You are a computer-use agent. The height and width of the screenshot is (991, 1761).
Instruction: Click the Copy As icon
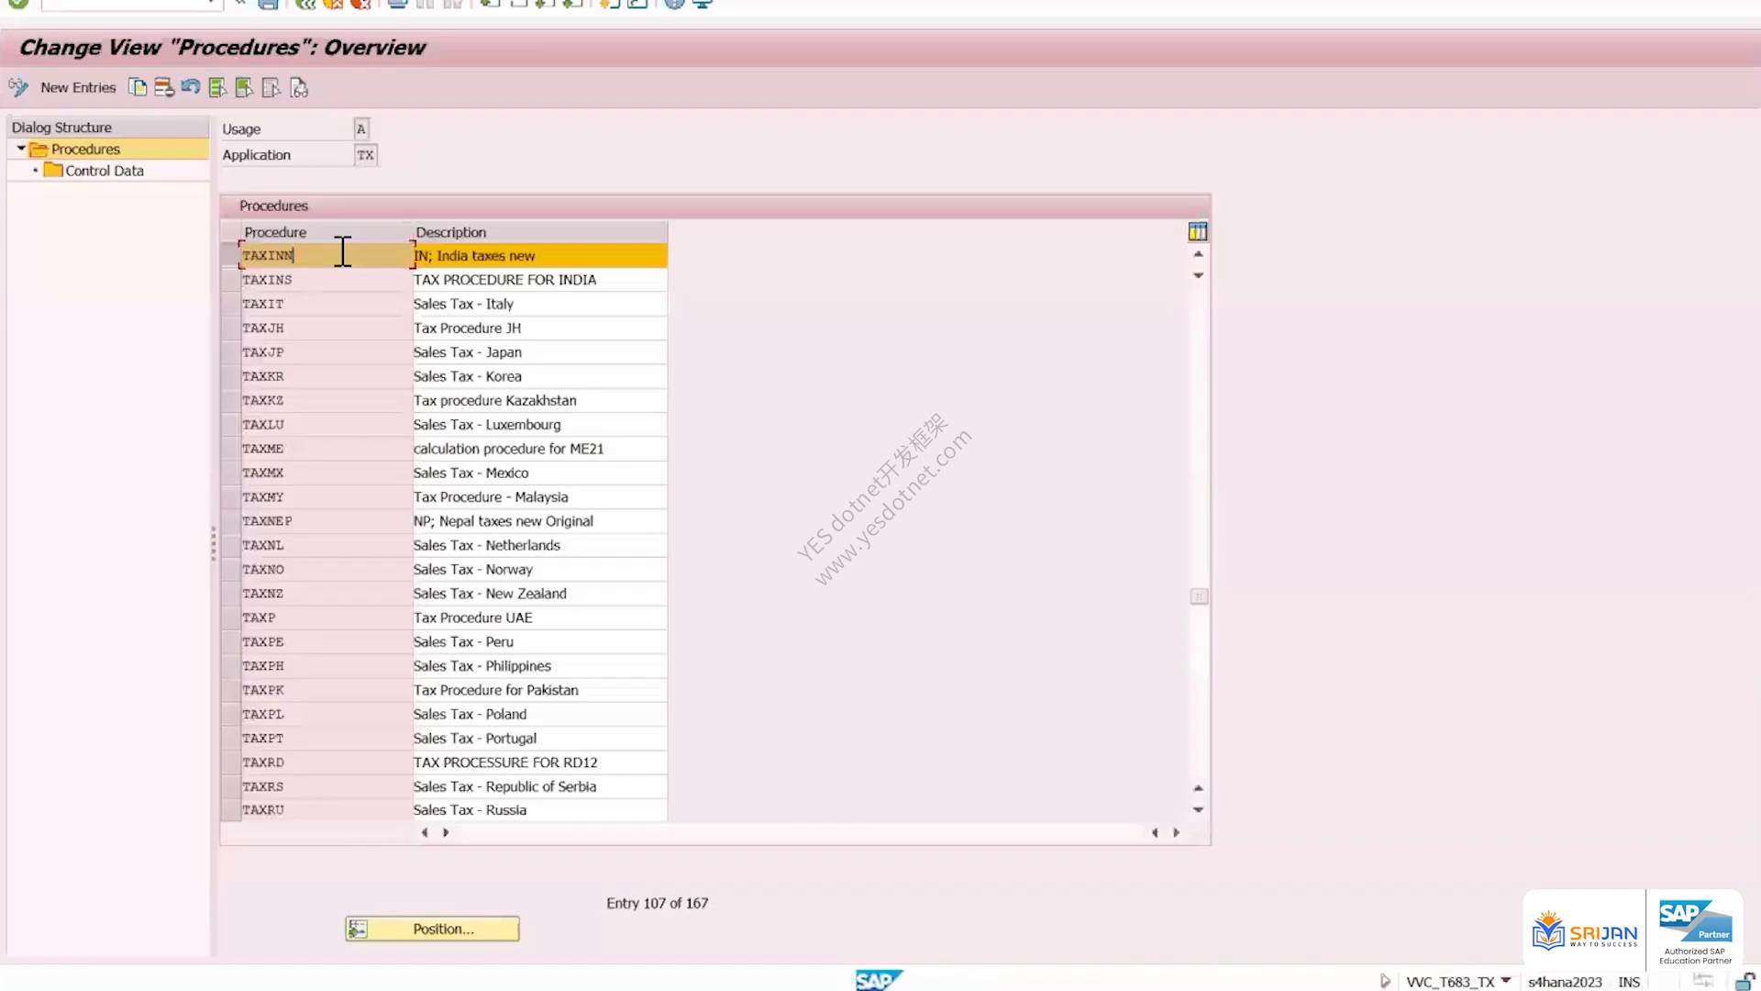(138, 88)
